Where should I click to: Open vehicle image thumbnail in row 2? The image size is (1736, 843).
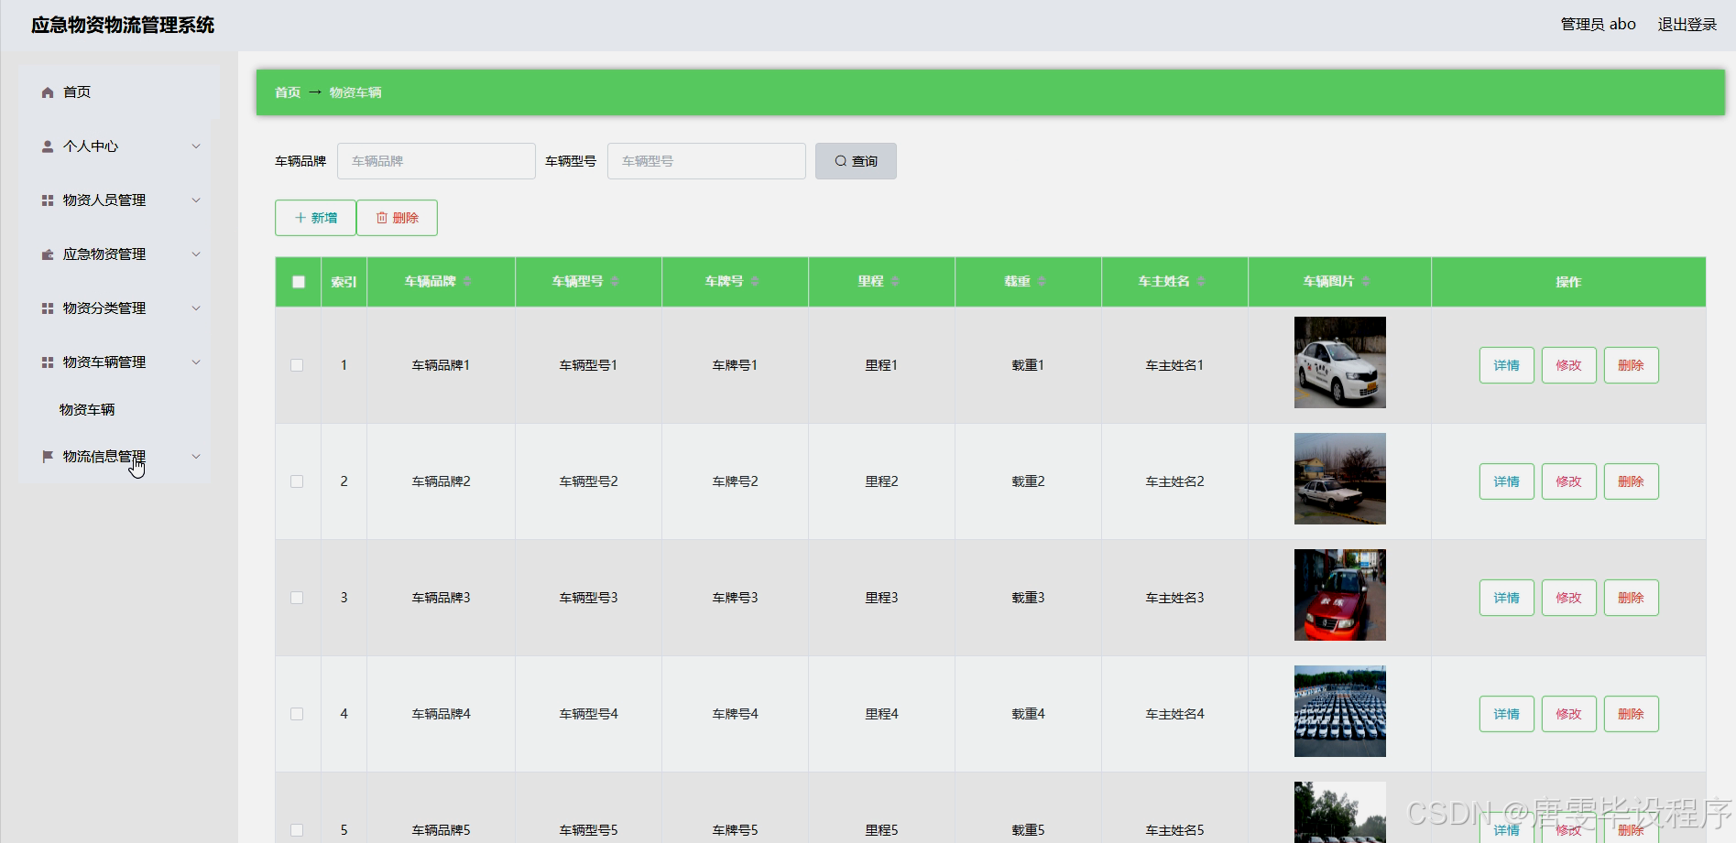(x=1339, y=479)
